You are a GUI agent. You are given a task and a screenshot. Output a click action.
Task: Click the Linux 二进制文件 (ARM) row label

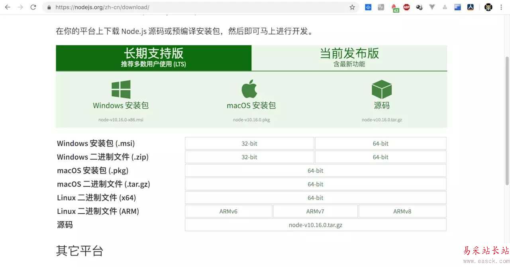[98, 211]
